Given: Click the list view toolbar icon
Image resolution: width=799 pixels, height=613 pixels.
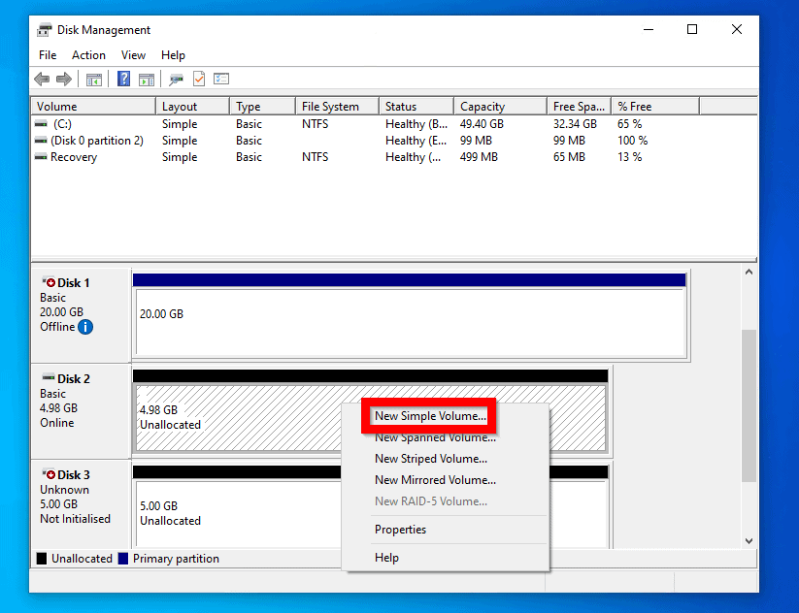Looking at the screenshot, I should pyautogui.click(x=222, y=79).
